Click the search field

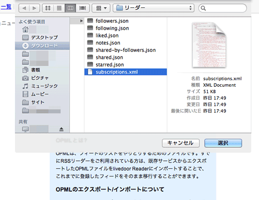coord(223,8)
